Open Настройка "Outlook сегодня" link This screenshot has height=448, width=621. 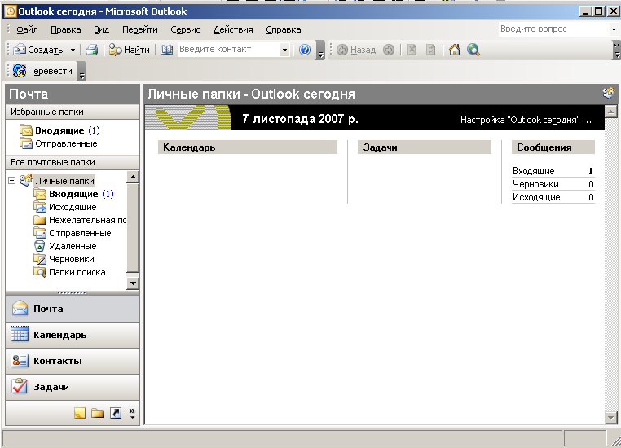(526, 120)
